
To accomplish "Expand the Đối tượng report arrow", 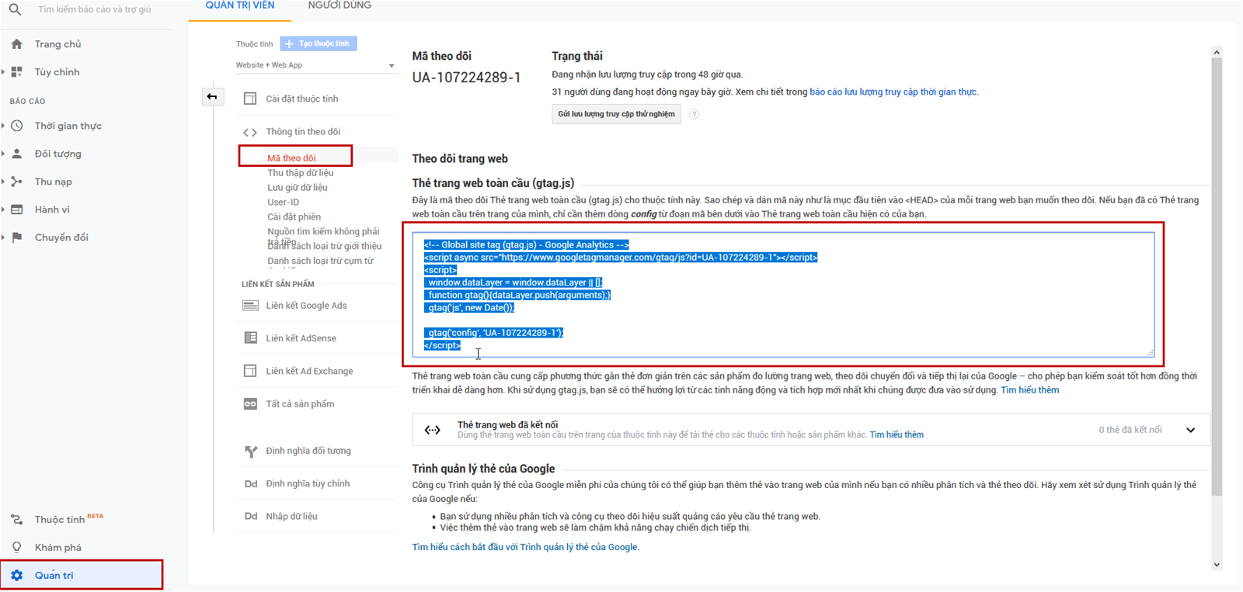I will tap(3, 154).
